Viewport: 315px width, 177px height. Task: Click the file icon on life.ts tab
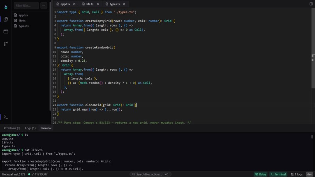pos(83,4)
